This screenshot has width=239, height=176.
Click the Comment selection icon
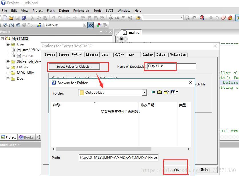[x=123, y=18]
